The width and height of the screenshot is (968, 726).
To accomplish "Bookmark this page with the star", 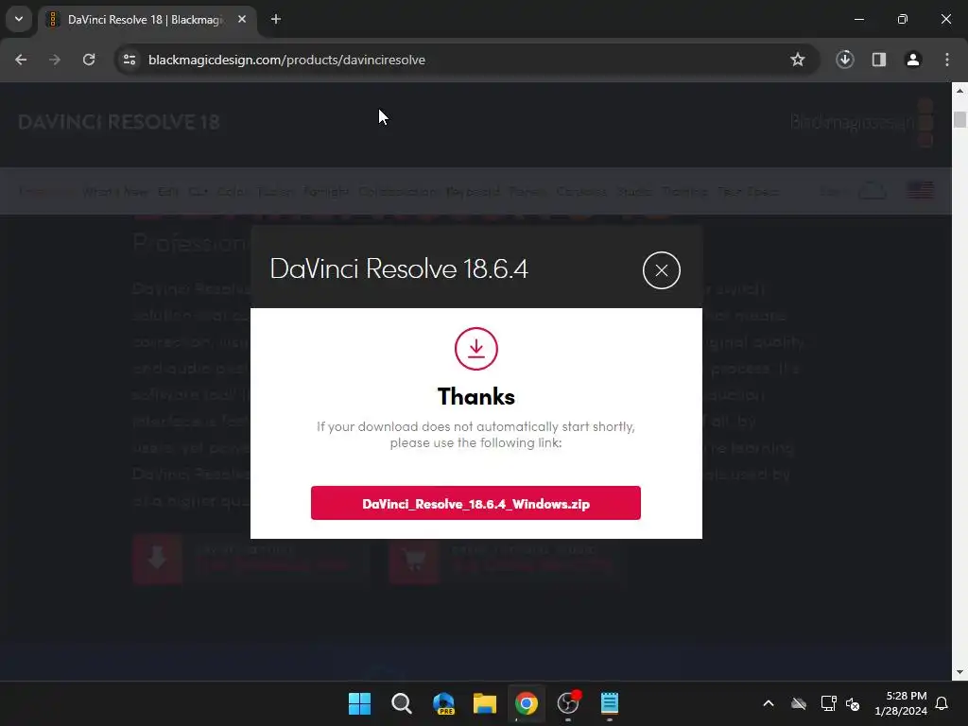I will [x=798, y=60].
